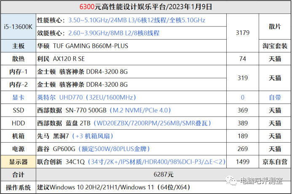Select the 内存-1 row header
The height and width of the screenshot is (194, 292).
[x=18, y=72]
